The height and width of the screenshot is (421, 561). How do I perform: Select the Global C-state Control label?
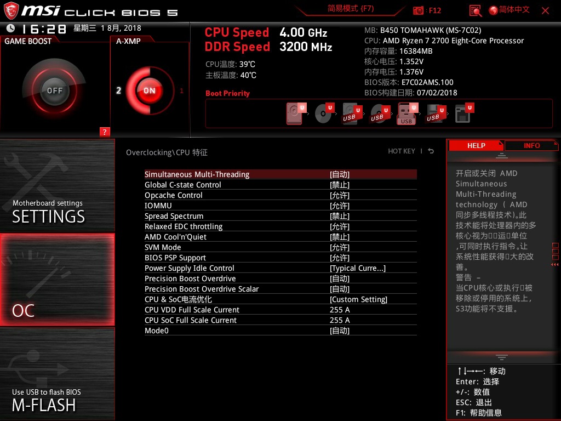click(x=183, y=185)
